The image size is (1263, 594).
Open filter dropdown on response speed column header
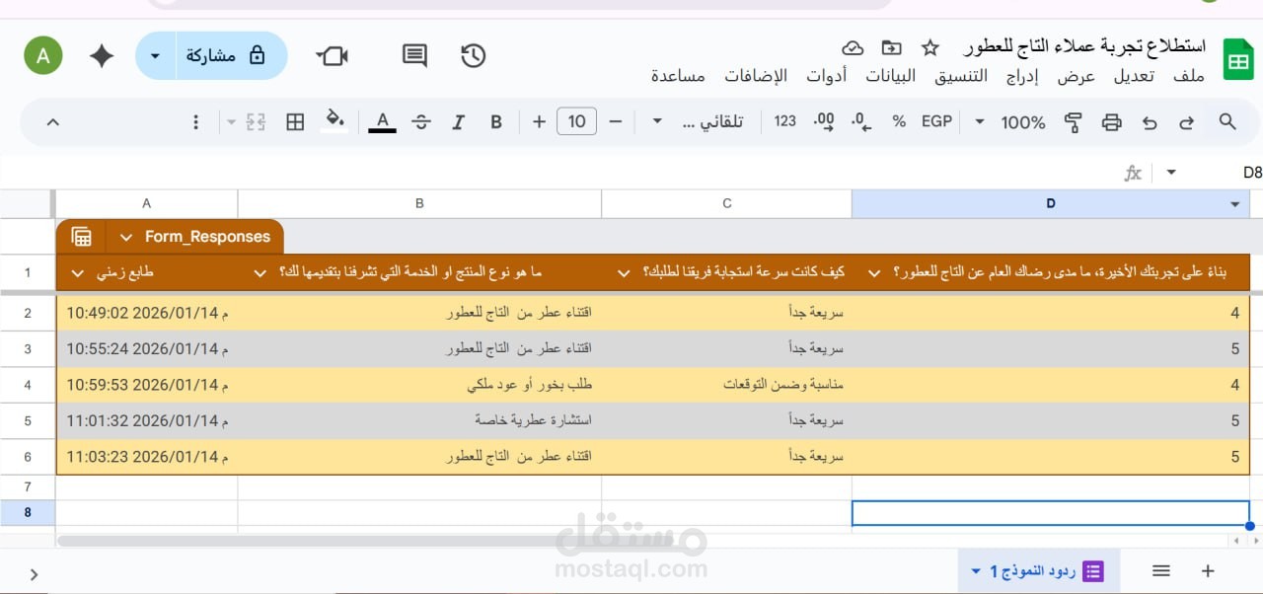pos(624,273)
